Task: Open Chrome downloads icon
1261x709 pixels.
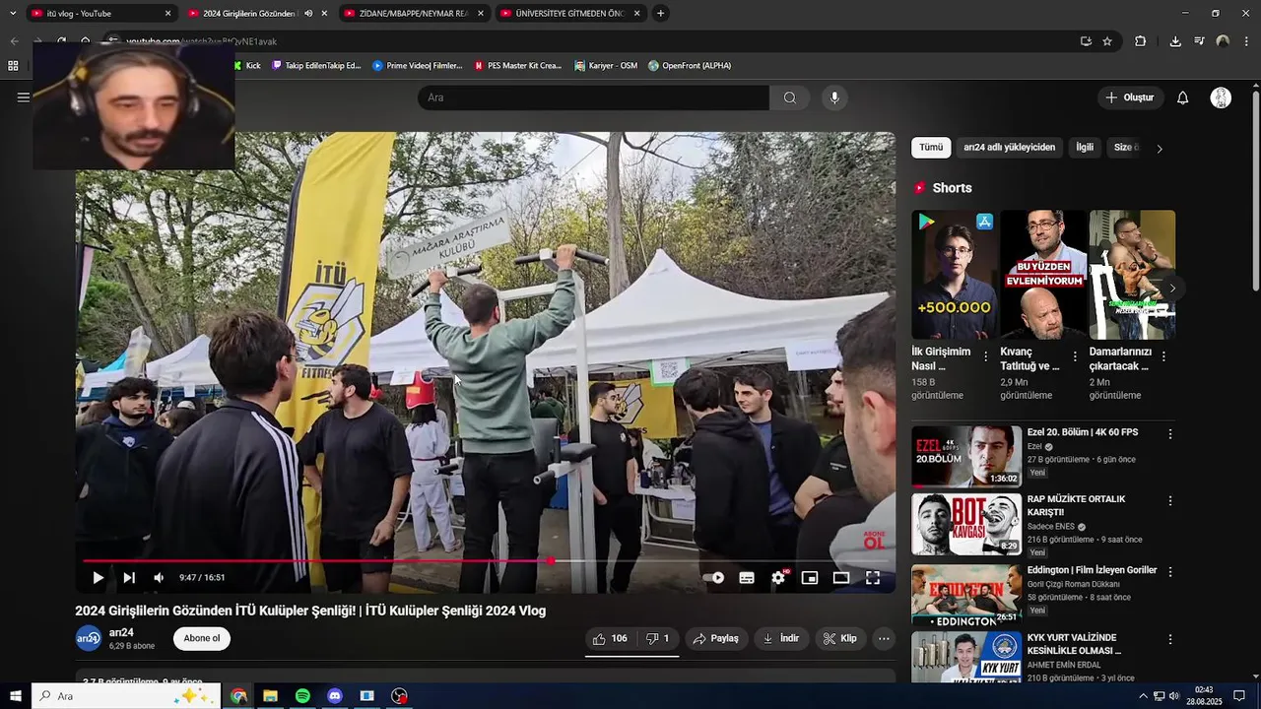Action: coord(1175,41)
